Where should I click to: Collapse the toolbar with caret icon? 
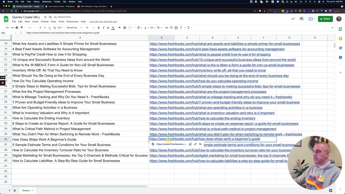pos(332,27)
